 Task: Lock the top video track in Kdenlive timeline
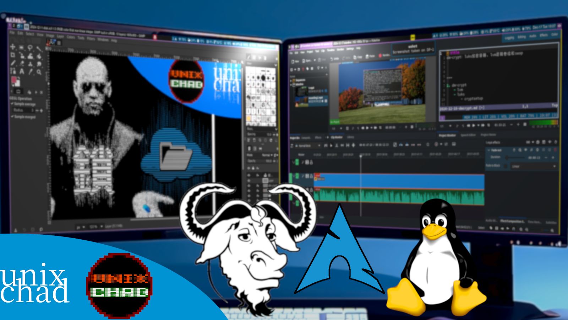pos(311,162)
